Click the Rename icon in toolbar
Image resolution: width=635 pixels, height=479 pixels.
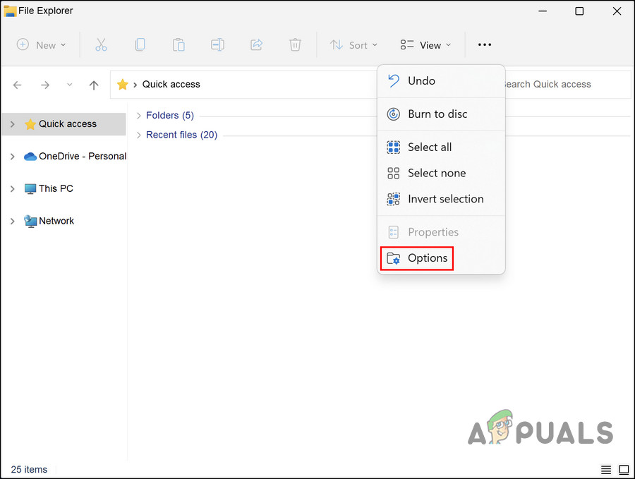point(217,44)
